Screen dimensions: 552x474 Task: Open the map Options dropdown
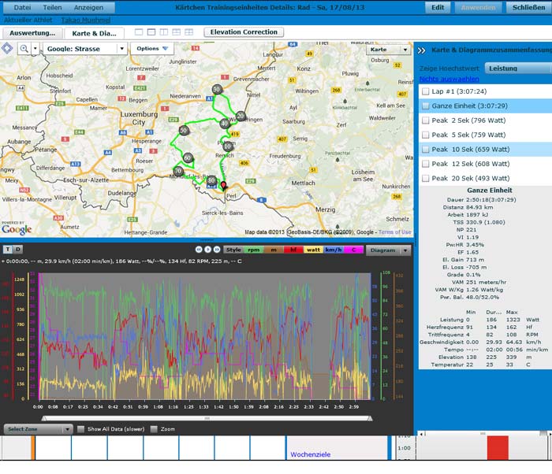point(152,49)
